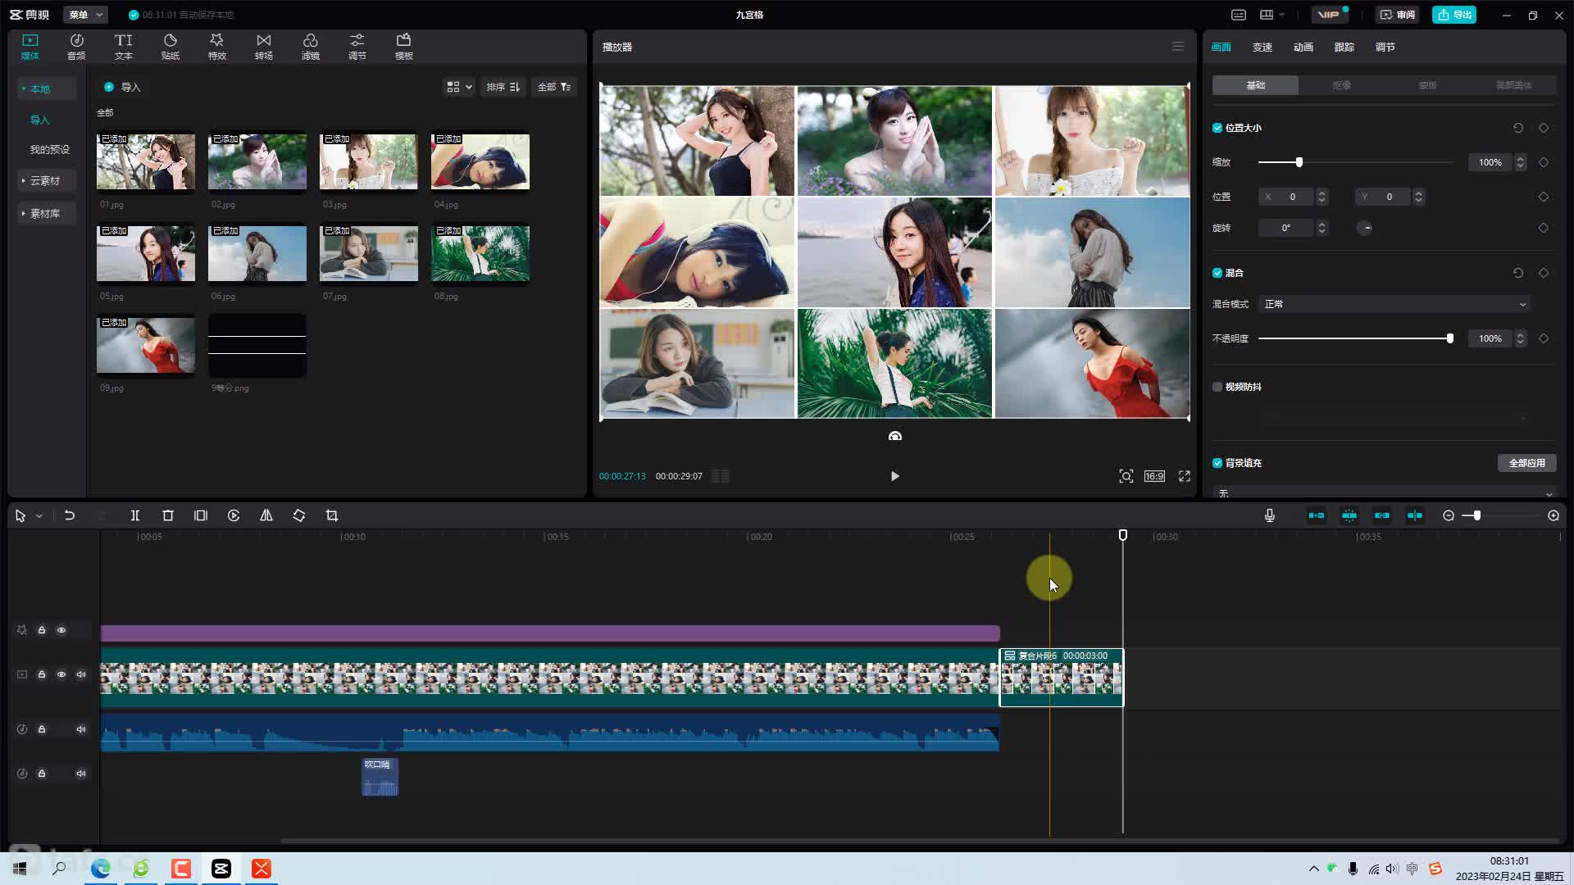Toggle linkage icon in timeline toolbar
The image size is (1574, 885).
[x=1382, y=515]
